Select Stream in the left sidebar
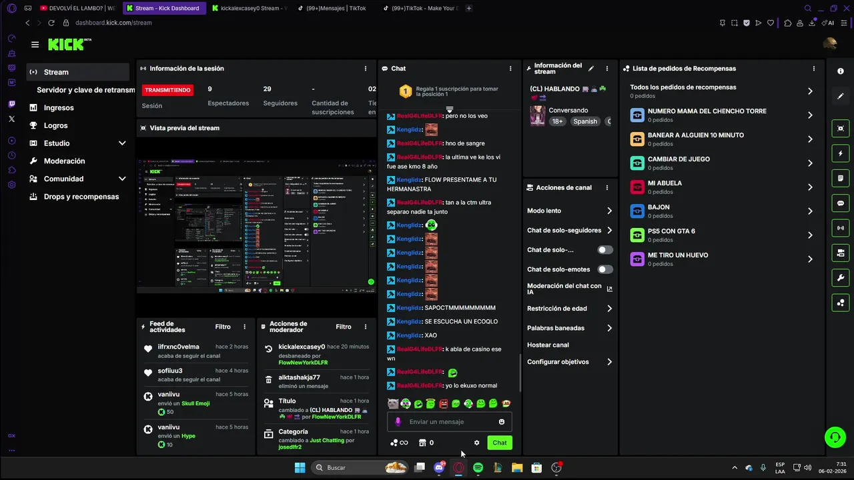 click(x=78, y=72)
